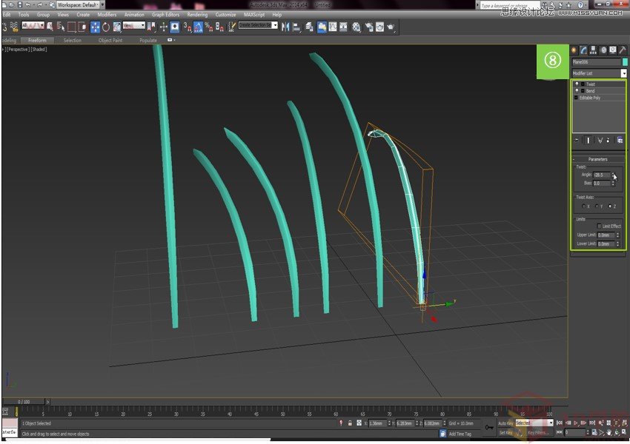Open the Modifiers menu
The image size is (630, 444).
tap(108, 14)
